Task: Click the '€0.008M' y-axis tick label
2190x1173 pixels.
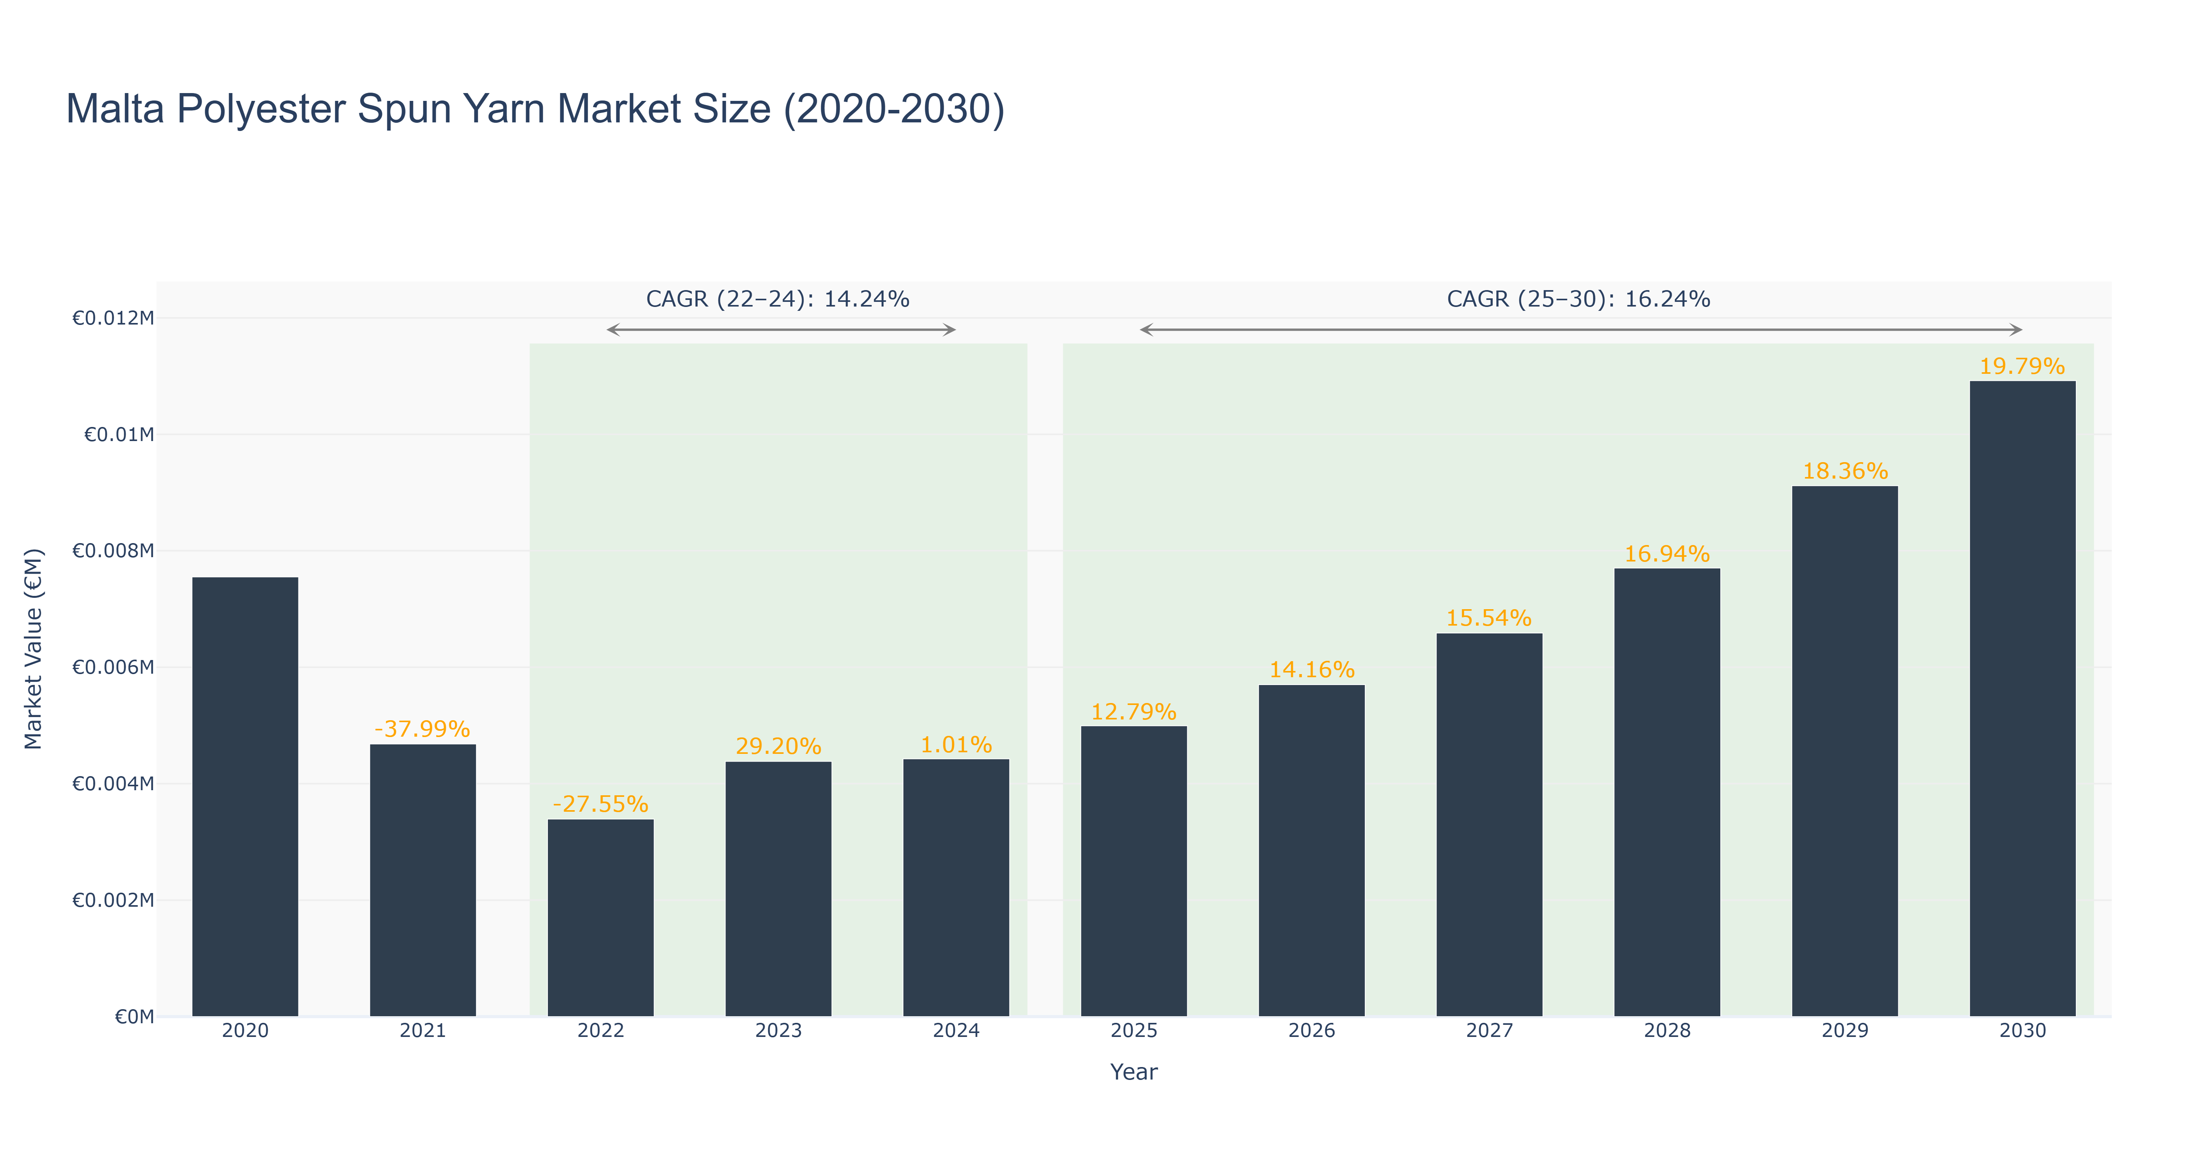Action: [113, 551]
